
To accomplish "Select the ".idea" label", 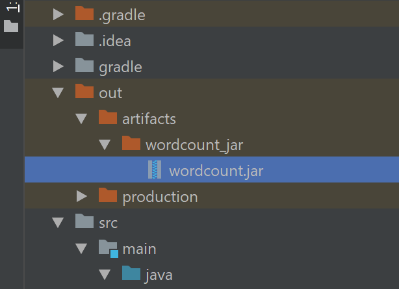I will tap(115, 41).
